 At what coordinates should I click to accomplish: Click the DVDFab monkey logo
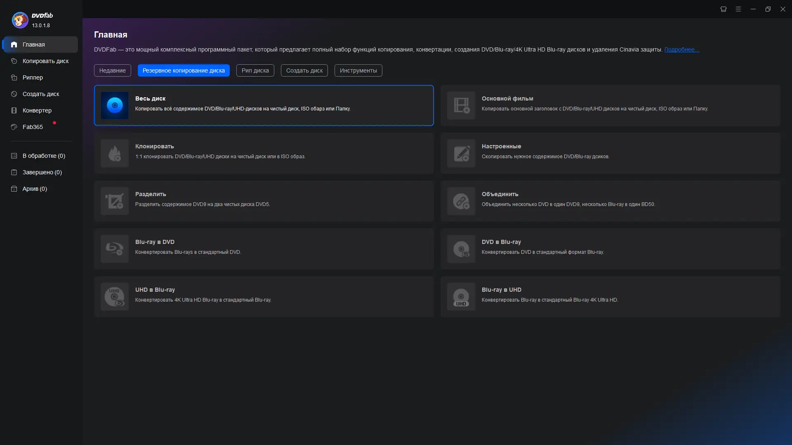pyautogui.click(x=20, y=20)
